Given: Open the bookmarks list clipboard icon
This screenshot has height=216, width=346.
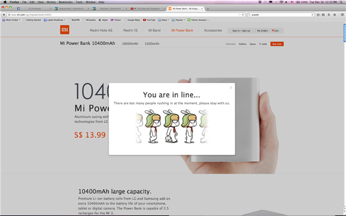Looking at the screenshot, I should pyautogui.click(x=323, y=15).
